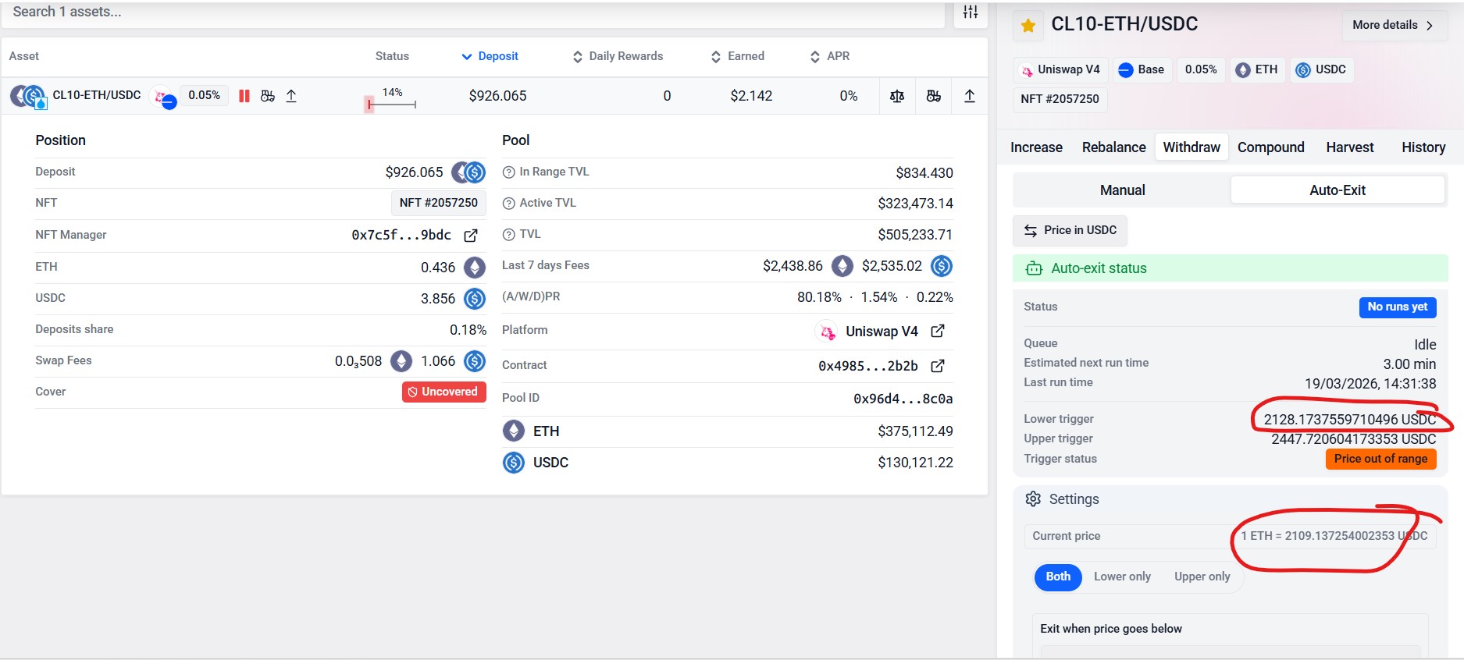Toggle the yellow star favorite icon
The width and height of the screenshot is (1464, 660).
coord(1028,26)
